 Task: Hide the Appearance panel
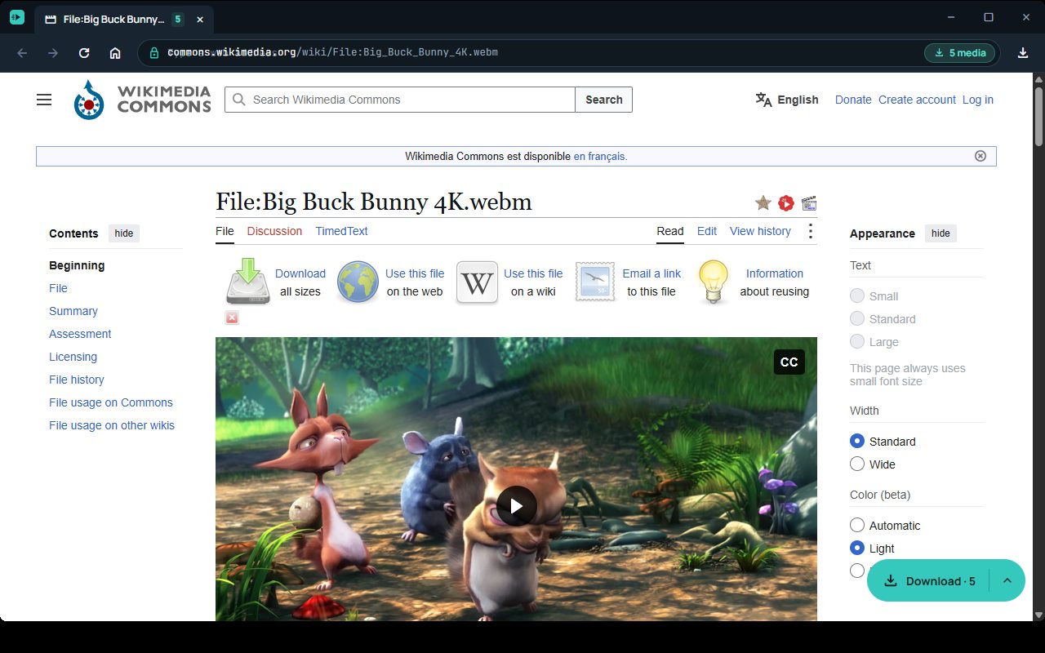pos(940,233)
